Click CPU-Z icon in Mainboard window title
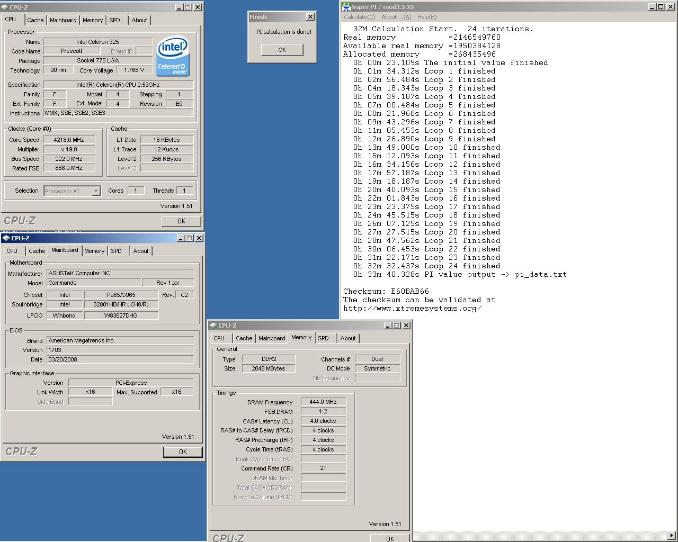678x542 pixels. coord(6,238)
